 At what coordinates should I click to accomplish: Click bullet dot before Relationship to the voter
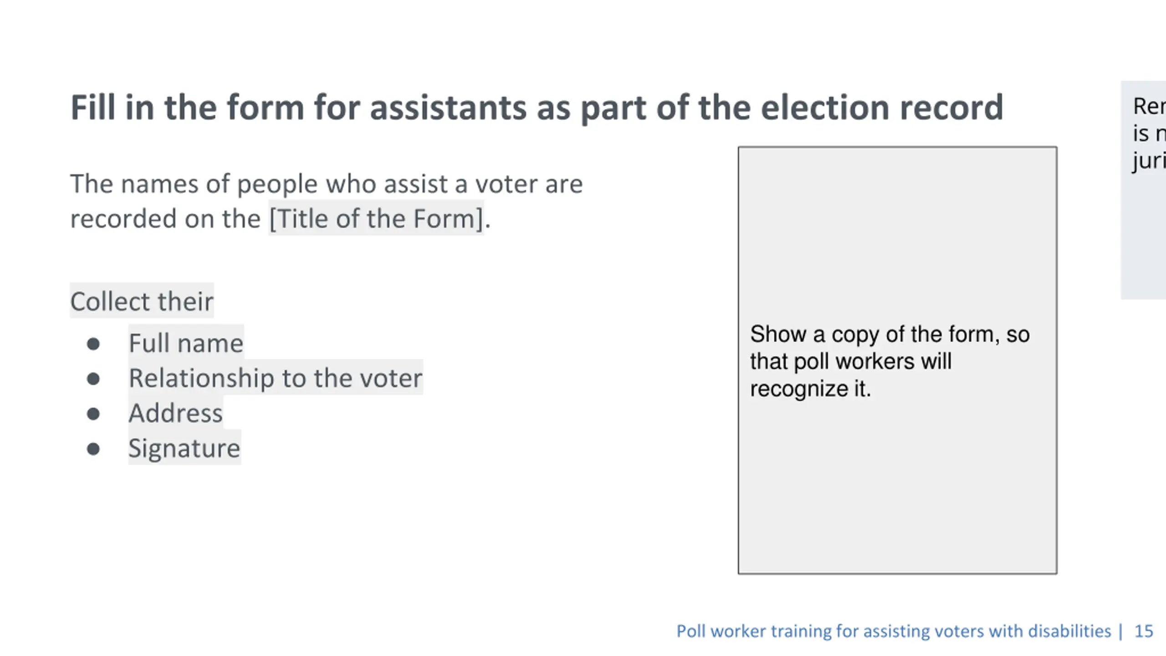(x=93, y=379)
